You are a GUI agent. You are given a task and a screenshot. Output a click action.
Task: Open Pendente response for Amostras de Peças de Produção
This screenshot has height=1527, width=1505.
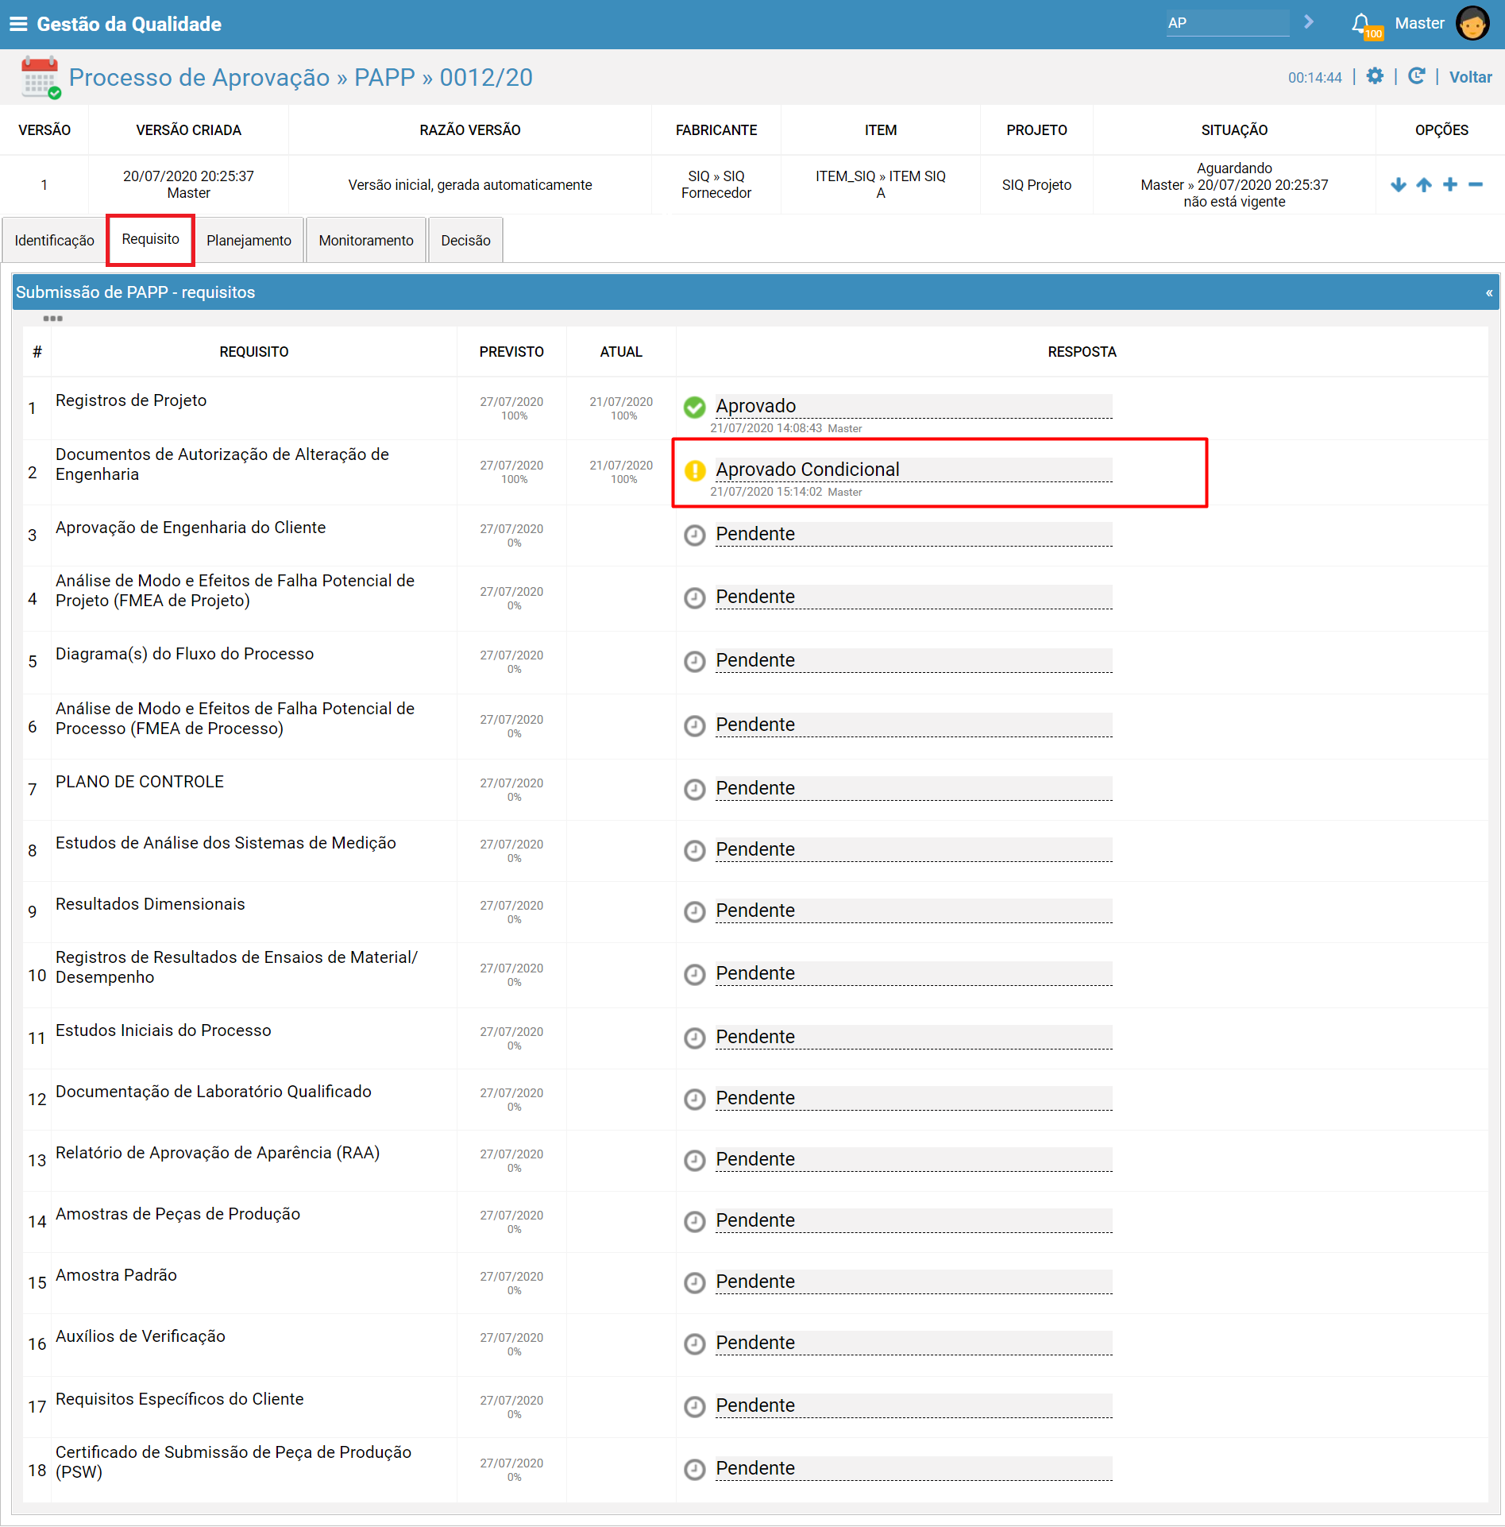(913, 1221)
